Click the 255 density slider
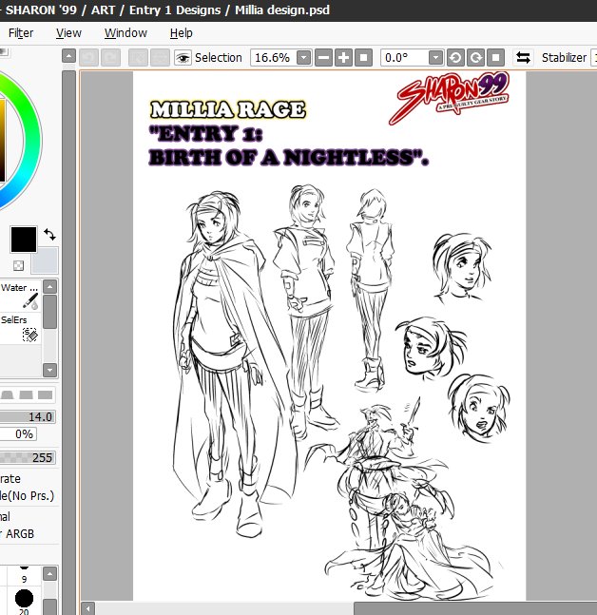Viewport: 597px width, 615px height. click(28, 457)
